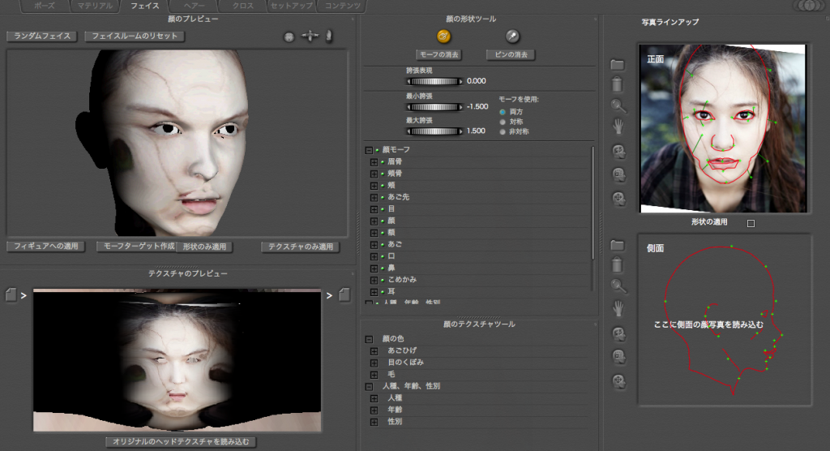Select the orange morphing putty tool
This screenshot has height=451, width=830.
tap(443, 36)
